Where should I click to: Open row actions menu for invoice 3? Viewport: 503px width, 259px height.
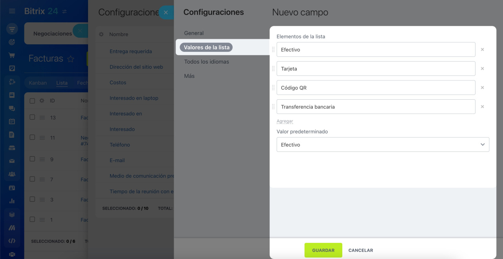coord(42,200)
